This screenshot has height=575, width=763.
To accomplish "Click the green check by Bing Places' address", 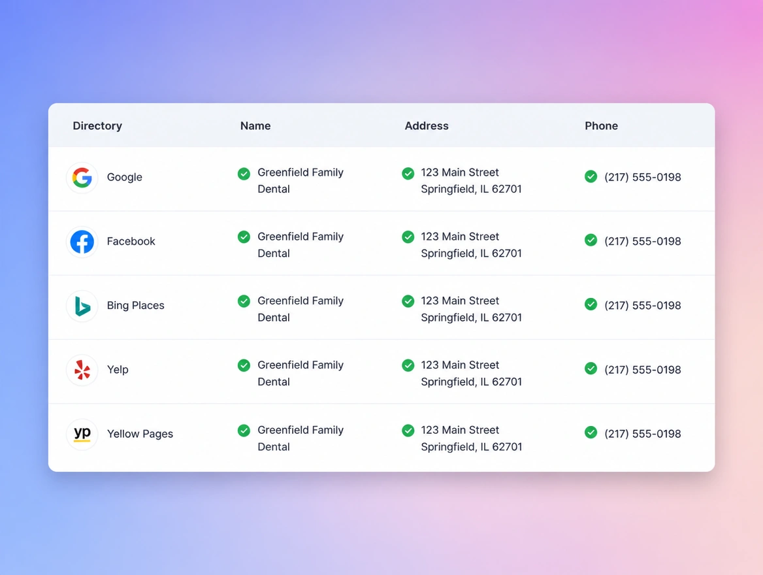I will 408,301.
